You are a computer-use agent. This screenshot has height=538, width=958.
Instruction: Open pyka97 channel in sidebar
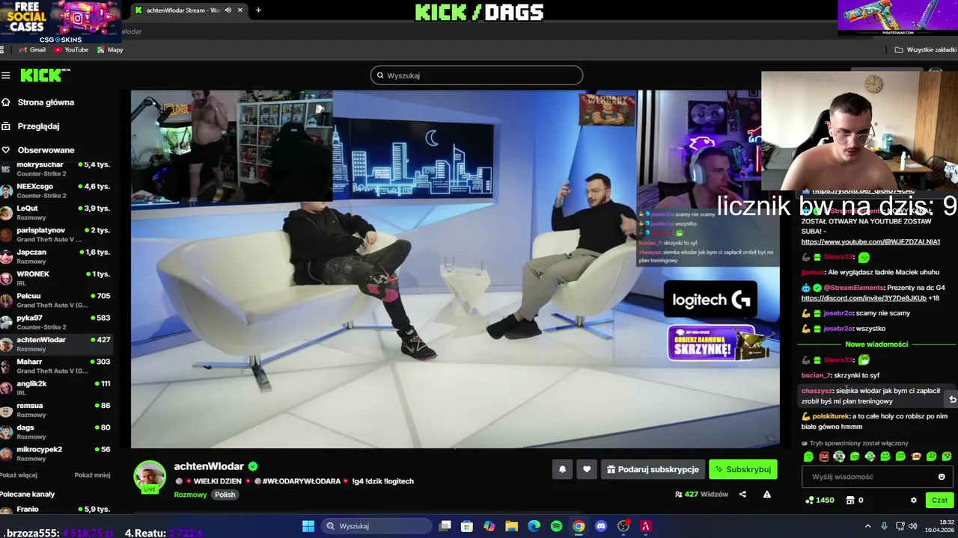(56, 322)
